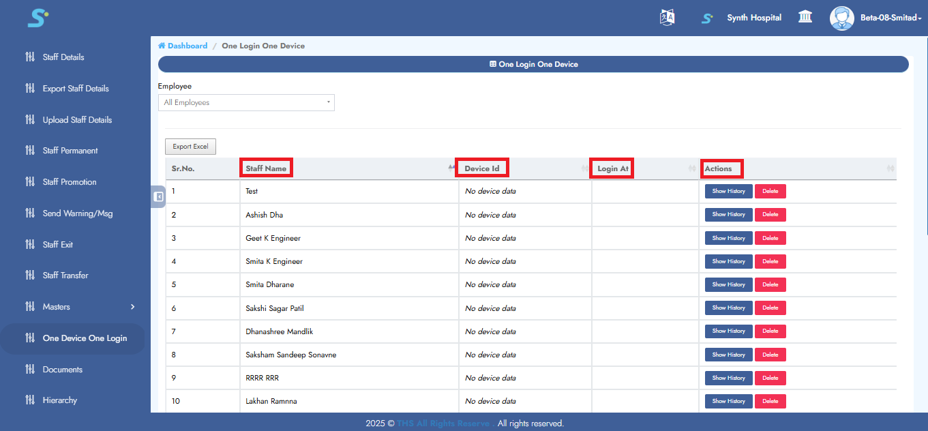Delete the Sakshi Sagar Patil row
The width and height of the screenshot is (928, 431).
(770, 308)
